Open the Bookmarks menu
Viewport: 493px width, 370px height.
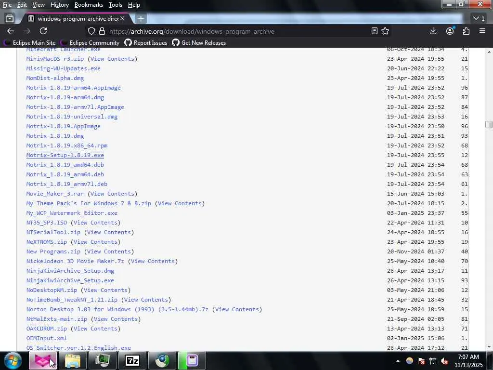[89, 5]
